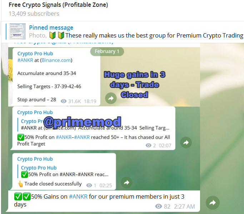The width and height of the screenshot is (244, 214).
Task: Open the pinned message photo thumbnail
Action: [18, 31]
